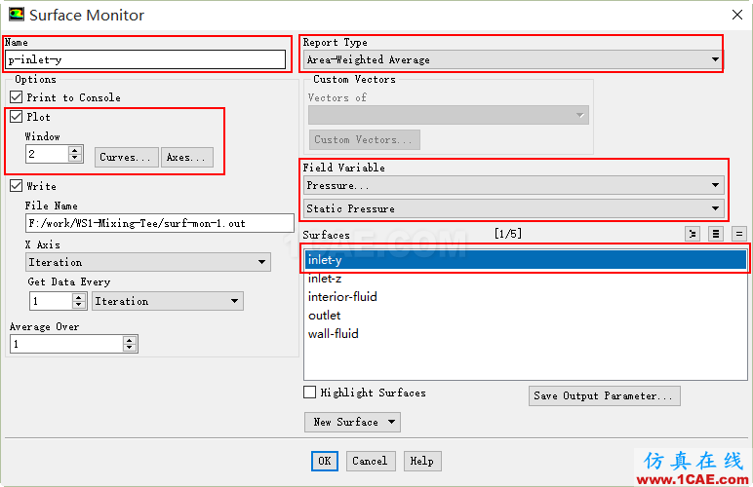Decrement the Get Data Every value

(x=79, y=305)
